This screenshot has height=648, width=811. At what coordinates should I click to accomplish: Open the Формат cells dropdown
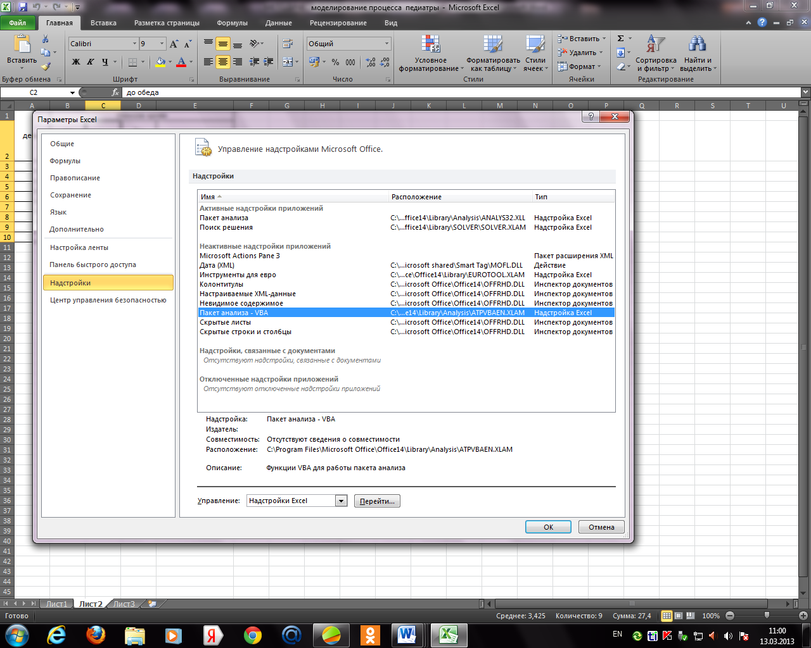(579, 66)
